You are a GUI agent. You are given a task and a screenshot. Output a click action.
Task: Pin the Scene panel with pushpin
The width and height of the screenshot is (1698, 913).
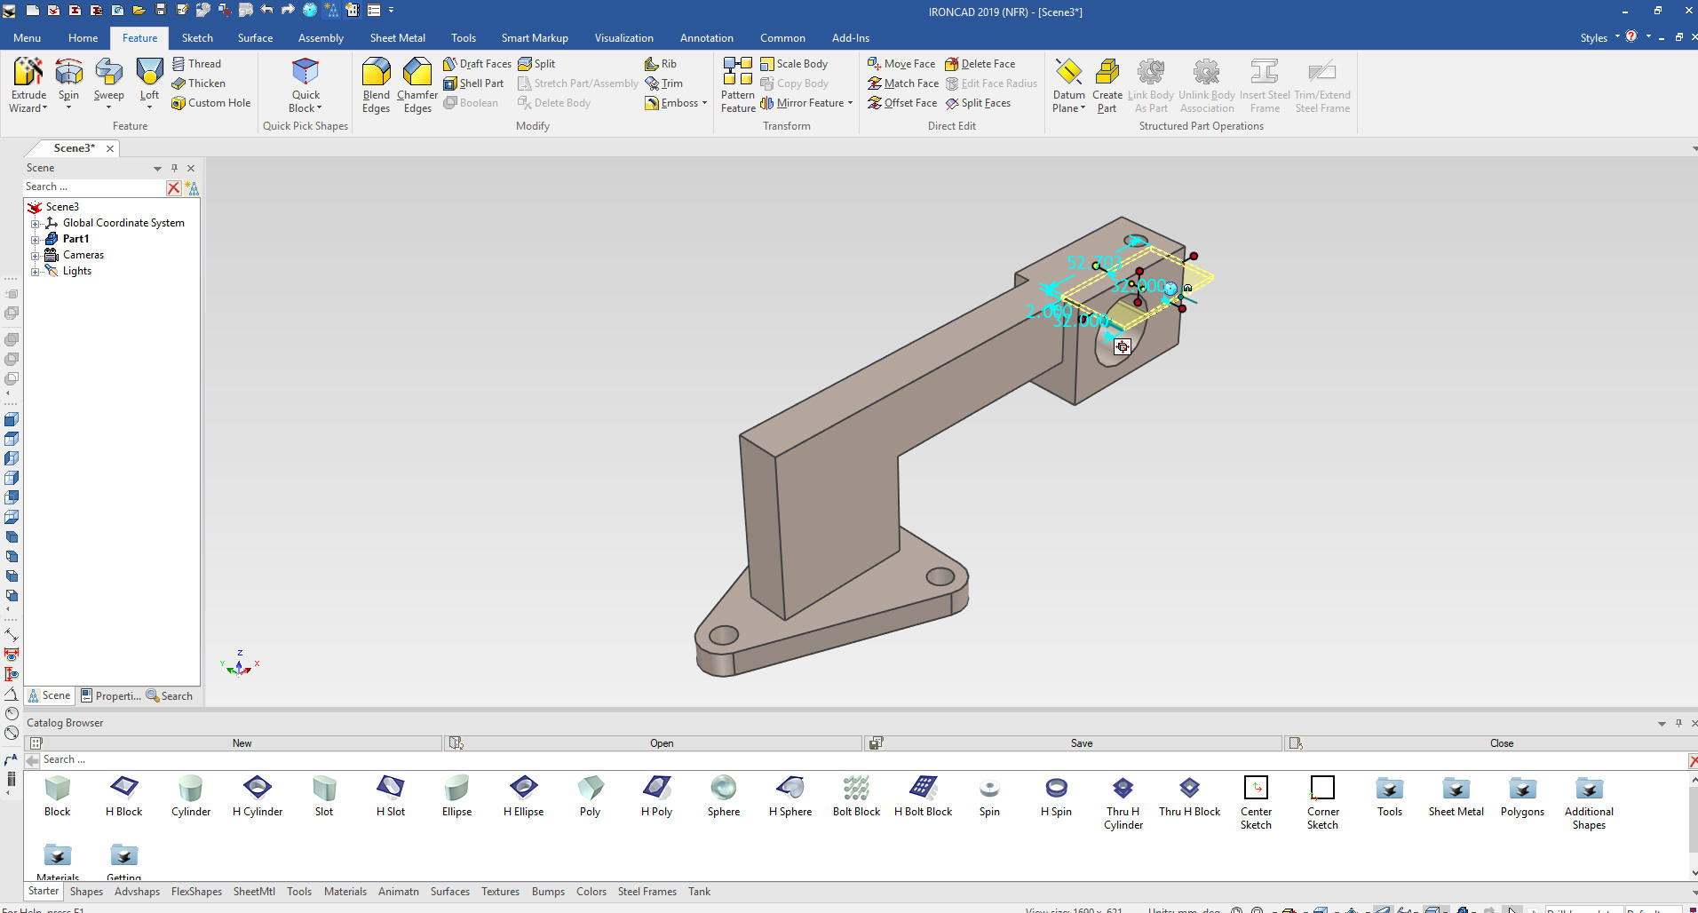pos(174,168)
